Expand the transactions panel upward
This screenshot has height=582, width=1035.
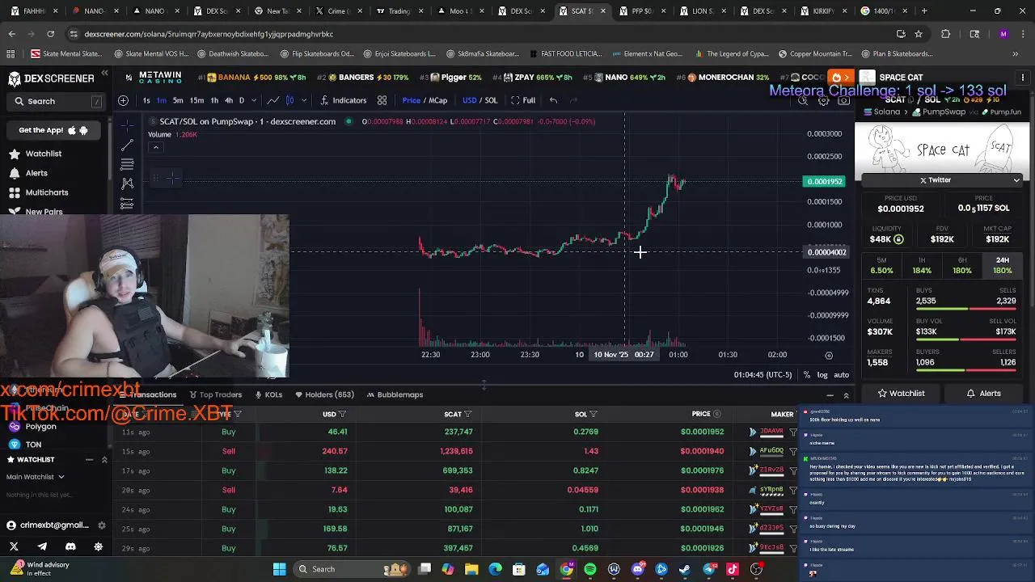point(847,395)
